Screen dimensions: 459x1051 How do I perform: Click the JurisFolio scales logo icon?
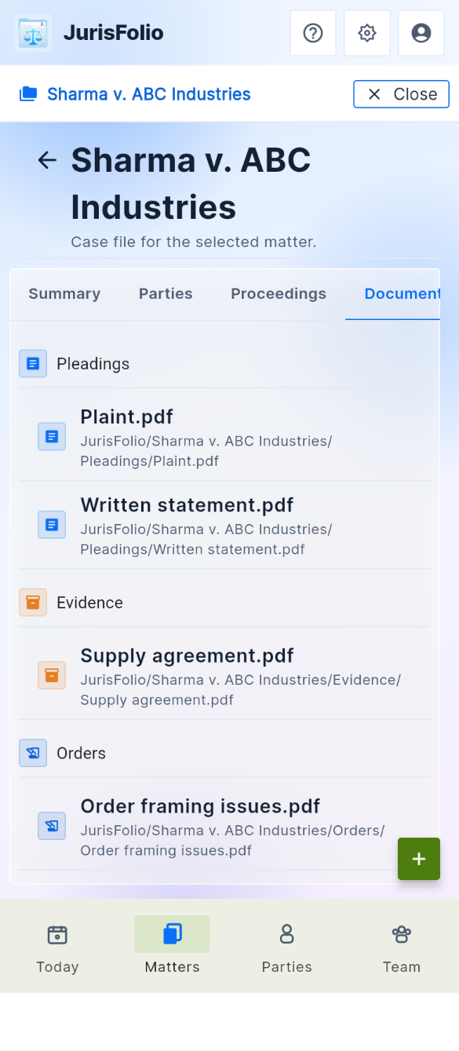point(33,33)
